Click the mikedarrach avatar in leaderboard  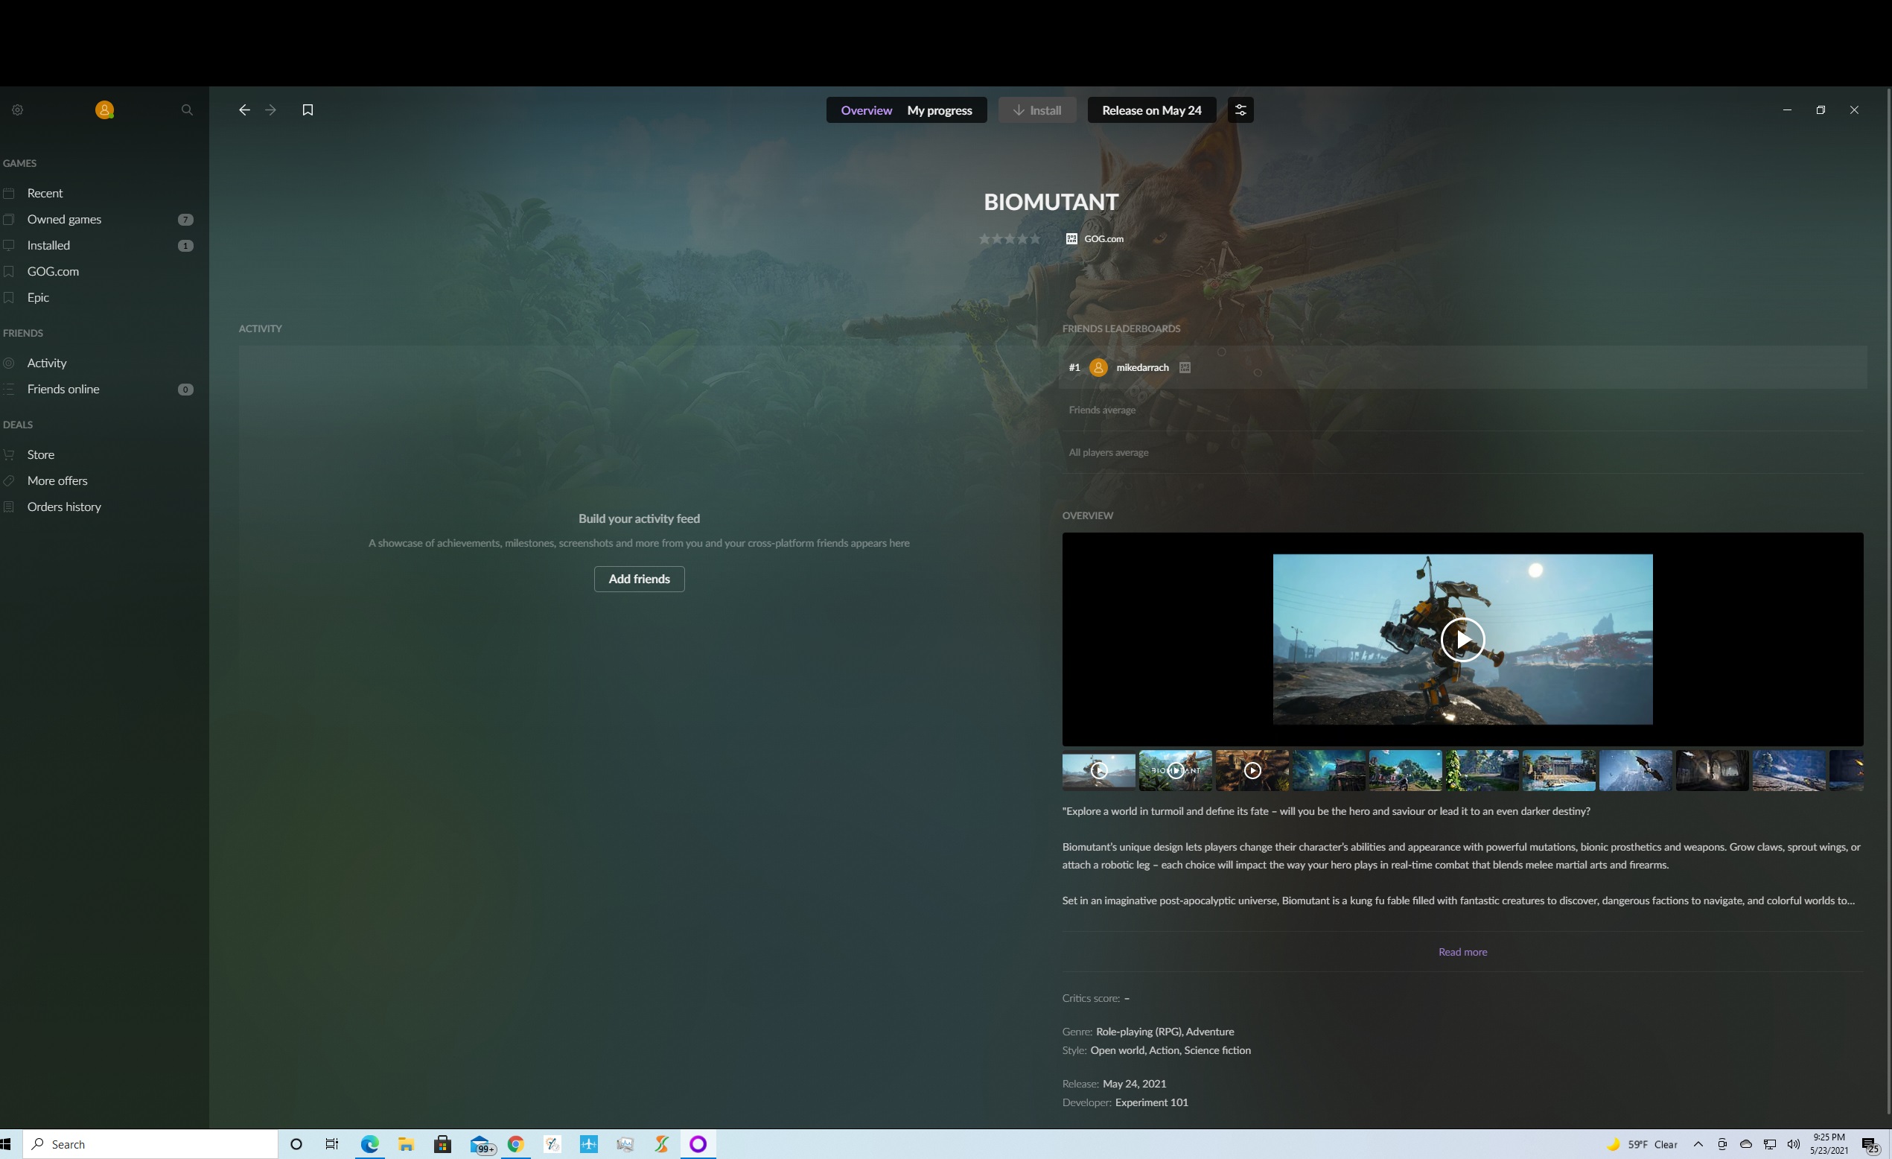click(x=1099, y=368)
